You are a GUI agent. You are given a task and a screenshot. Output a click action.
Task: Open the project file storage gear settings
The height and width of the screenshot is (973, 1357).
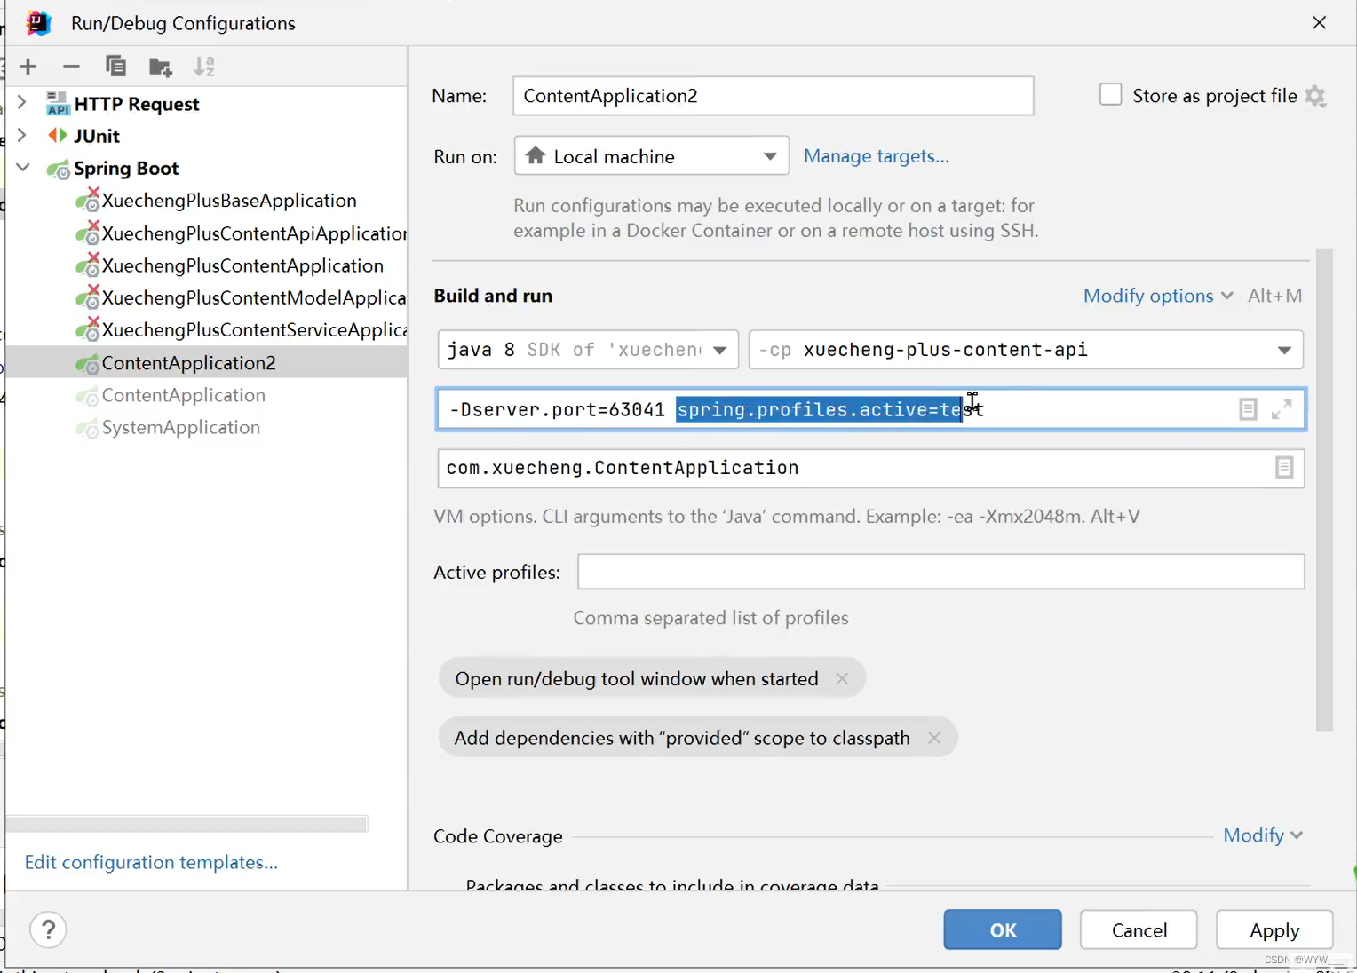coord(1316,96)
